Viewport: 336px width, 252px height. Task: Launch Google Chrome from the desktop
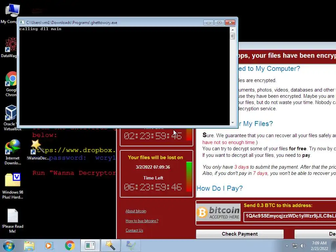[x=11, y=84]
